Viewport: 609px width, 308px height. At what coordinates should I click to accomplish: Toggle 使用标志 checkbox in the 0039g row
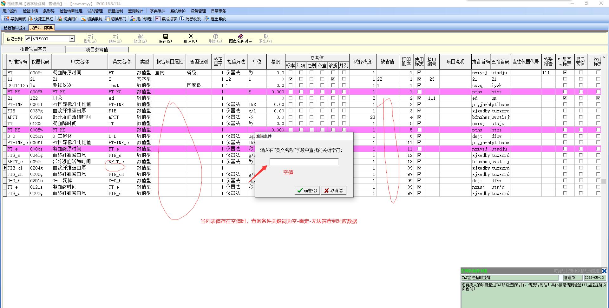[419, 111]
